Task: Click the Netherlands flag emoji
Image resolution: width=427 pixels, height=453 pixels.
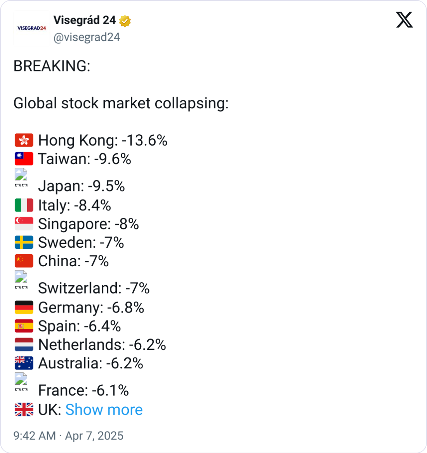Action: (x=24, y=344)
